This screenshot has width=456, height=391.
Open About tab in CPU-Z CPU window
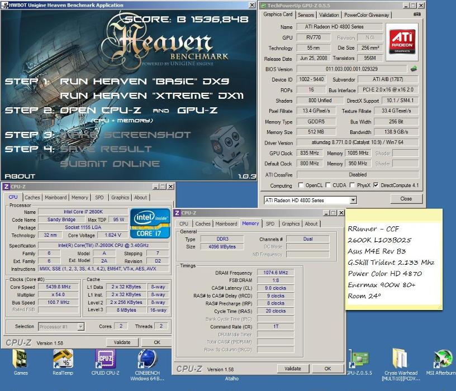click(140, 197)
